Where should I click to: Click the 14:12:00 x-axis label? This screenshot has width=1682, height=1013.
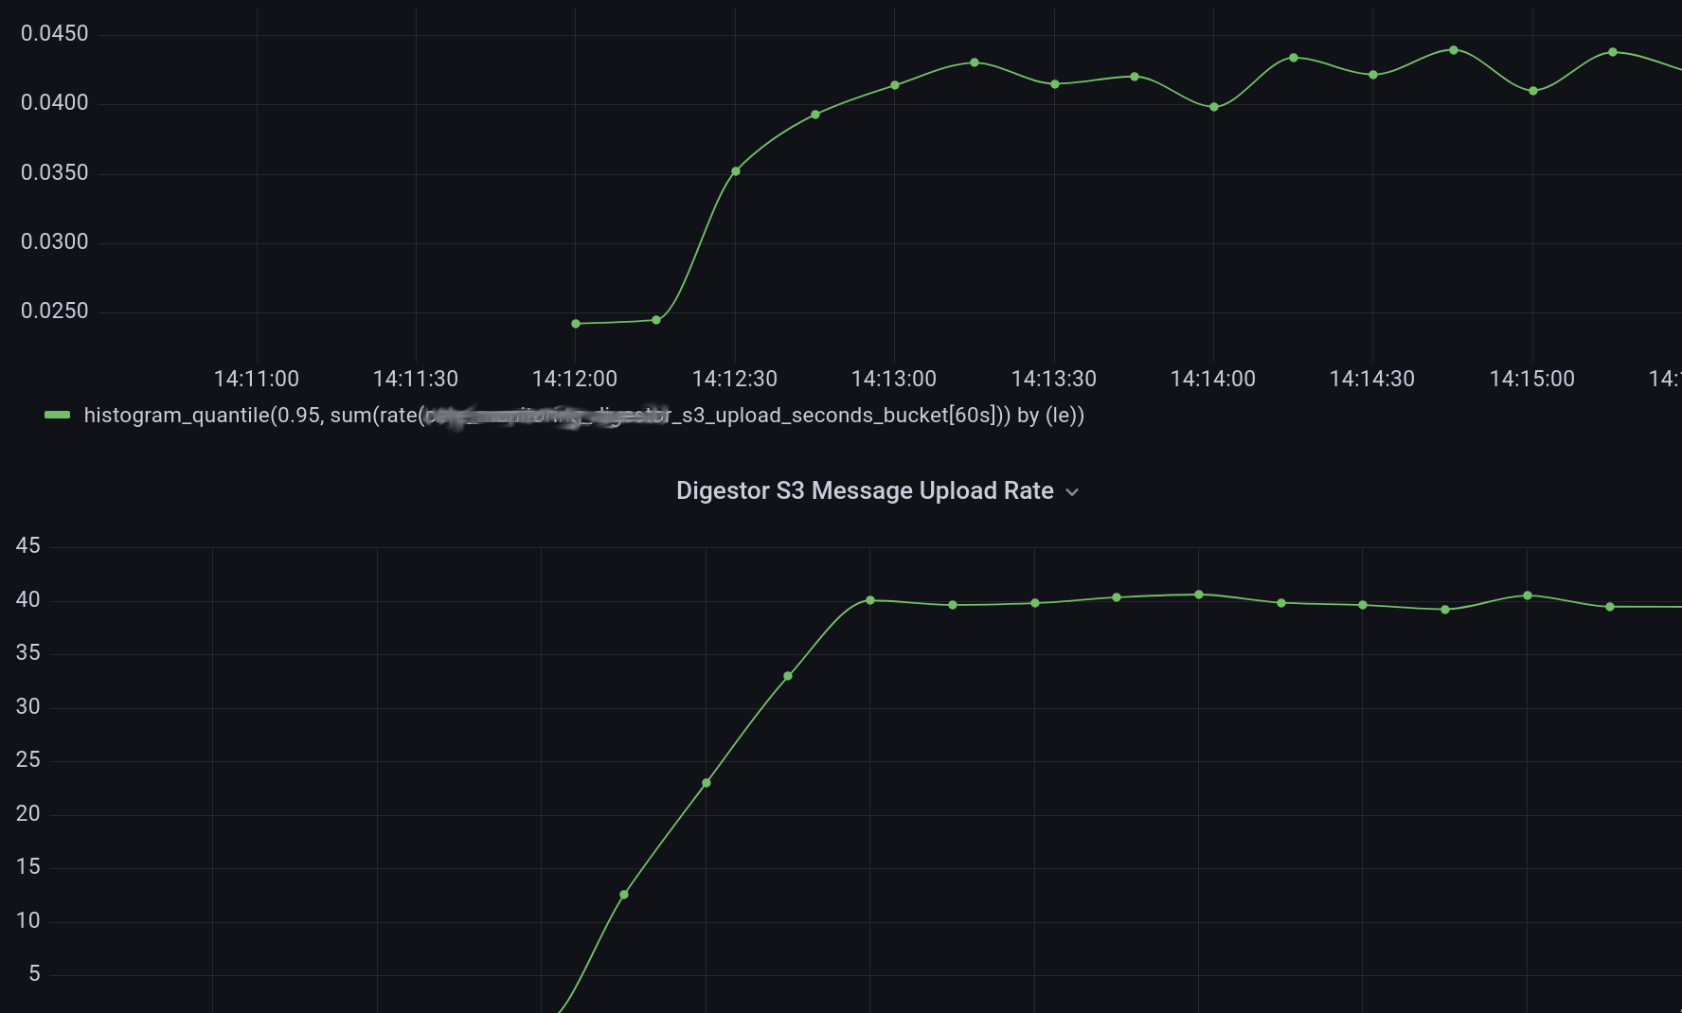pyautogui.click(x=575, y=379)
